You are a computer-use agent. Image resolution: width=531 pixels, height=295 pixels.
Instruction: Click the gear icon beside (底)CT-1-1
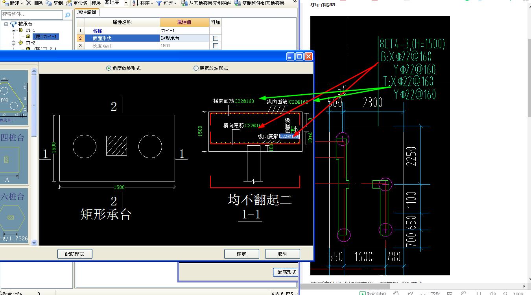click(28, 37)
